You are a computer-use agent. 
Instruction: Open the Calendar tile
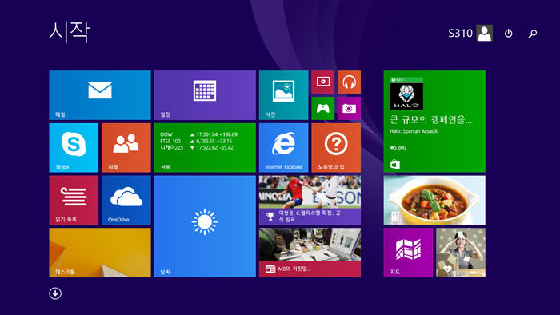205,95
